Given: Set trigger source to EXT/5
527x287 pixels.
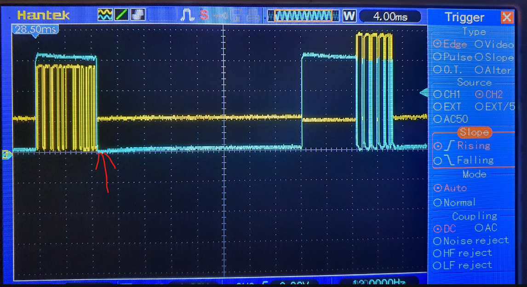Looking at the screenshot, I should (495, 107).
